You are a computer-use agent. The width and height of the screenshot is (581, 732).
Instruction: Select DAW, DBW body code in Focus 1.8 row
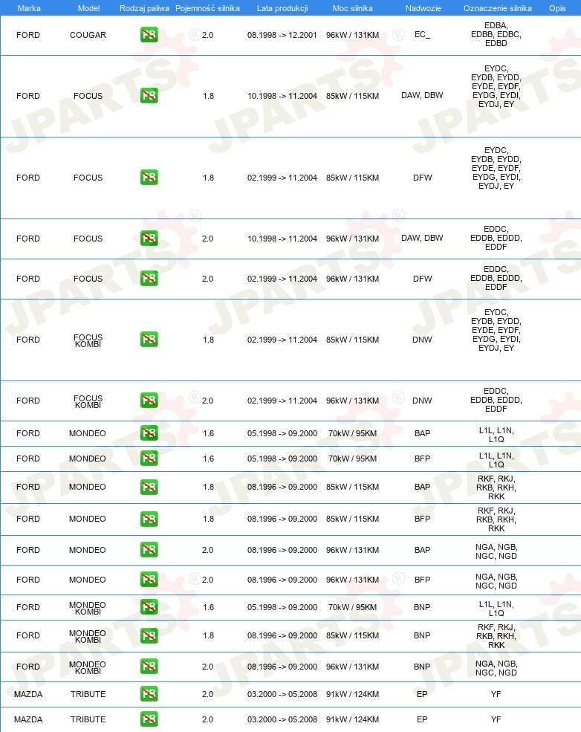(422, 95)
